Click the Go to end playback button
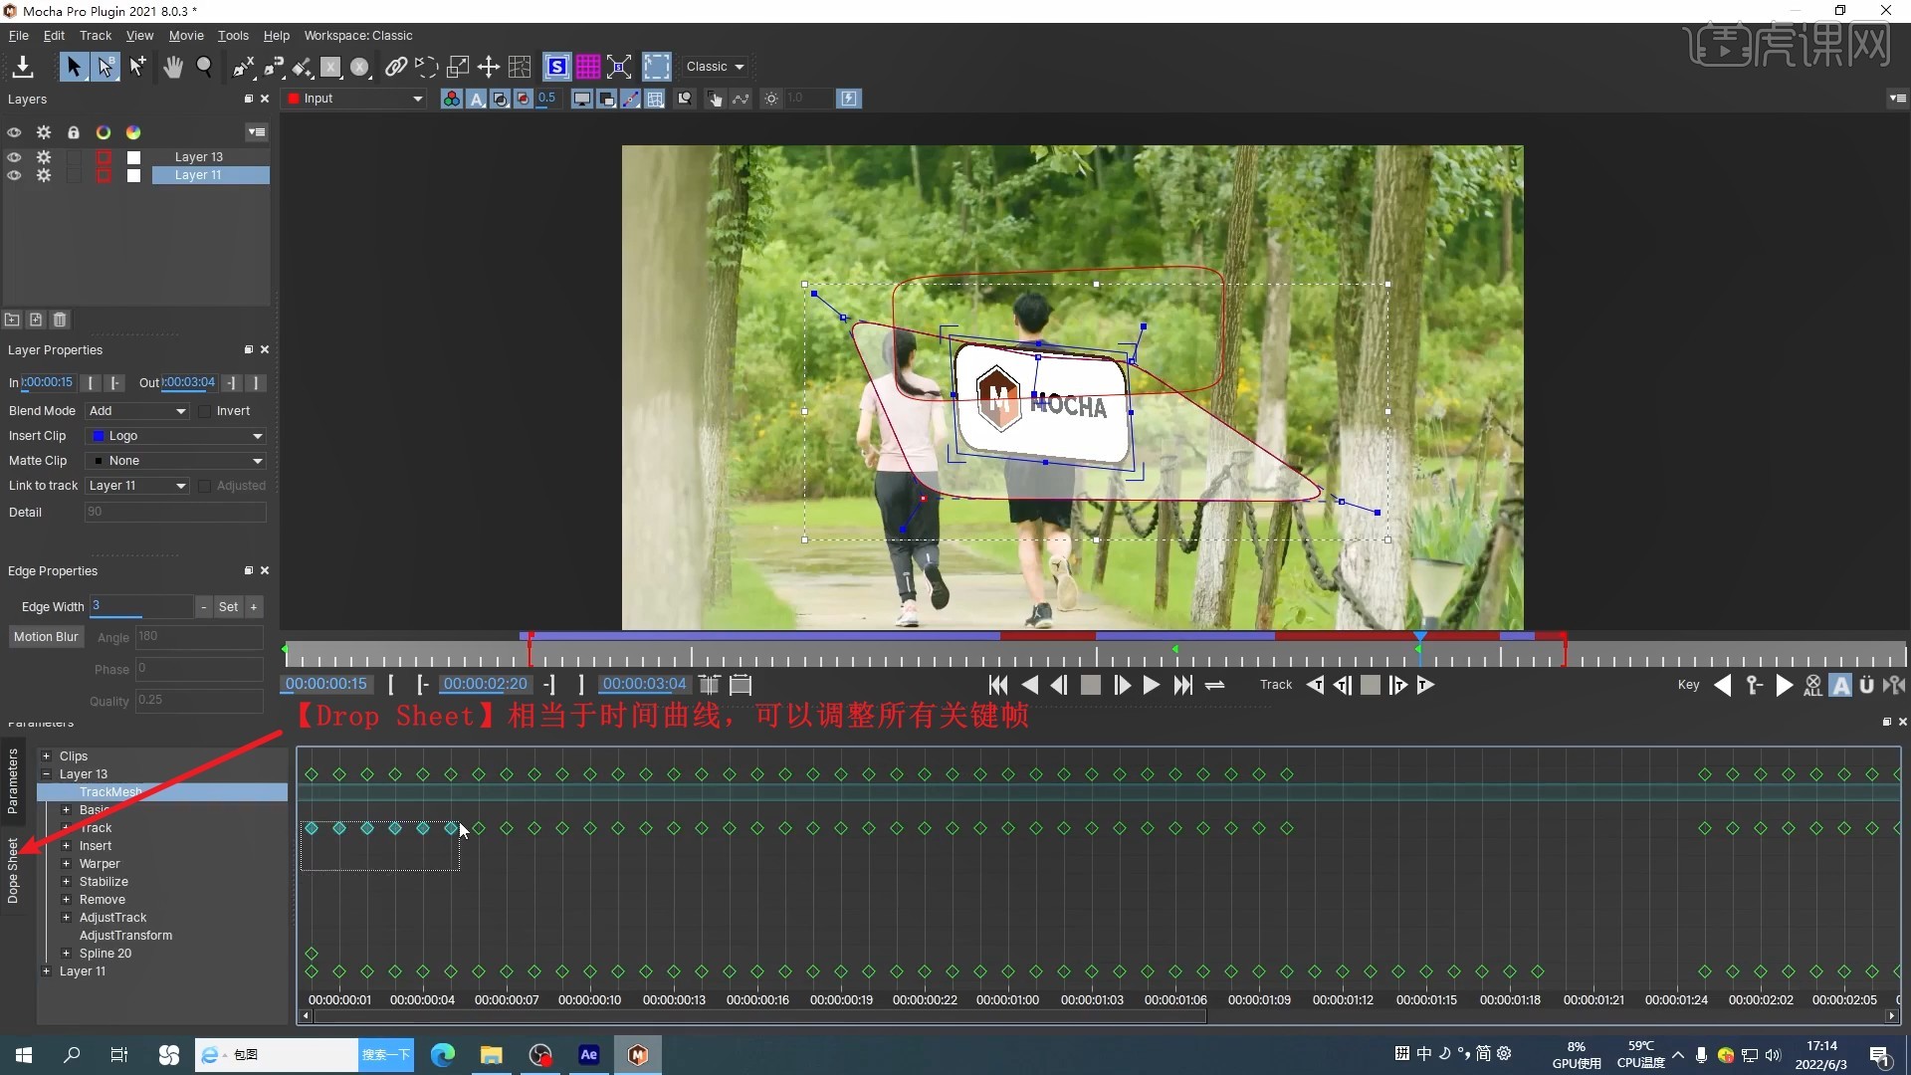The height and width of the screenshot is (1075, 1911). pyautogui.click(x=1182, y=685)
